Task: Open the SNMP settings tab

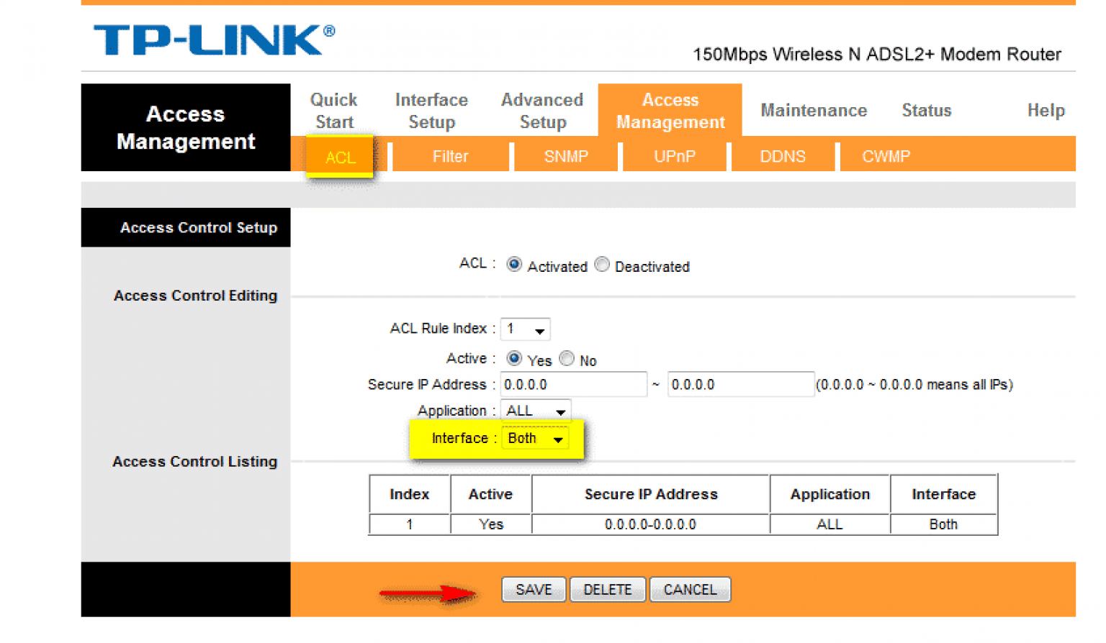Action: click(566, 156)
